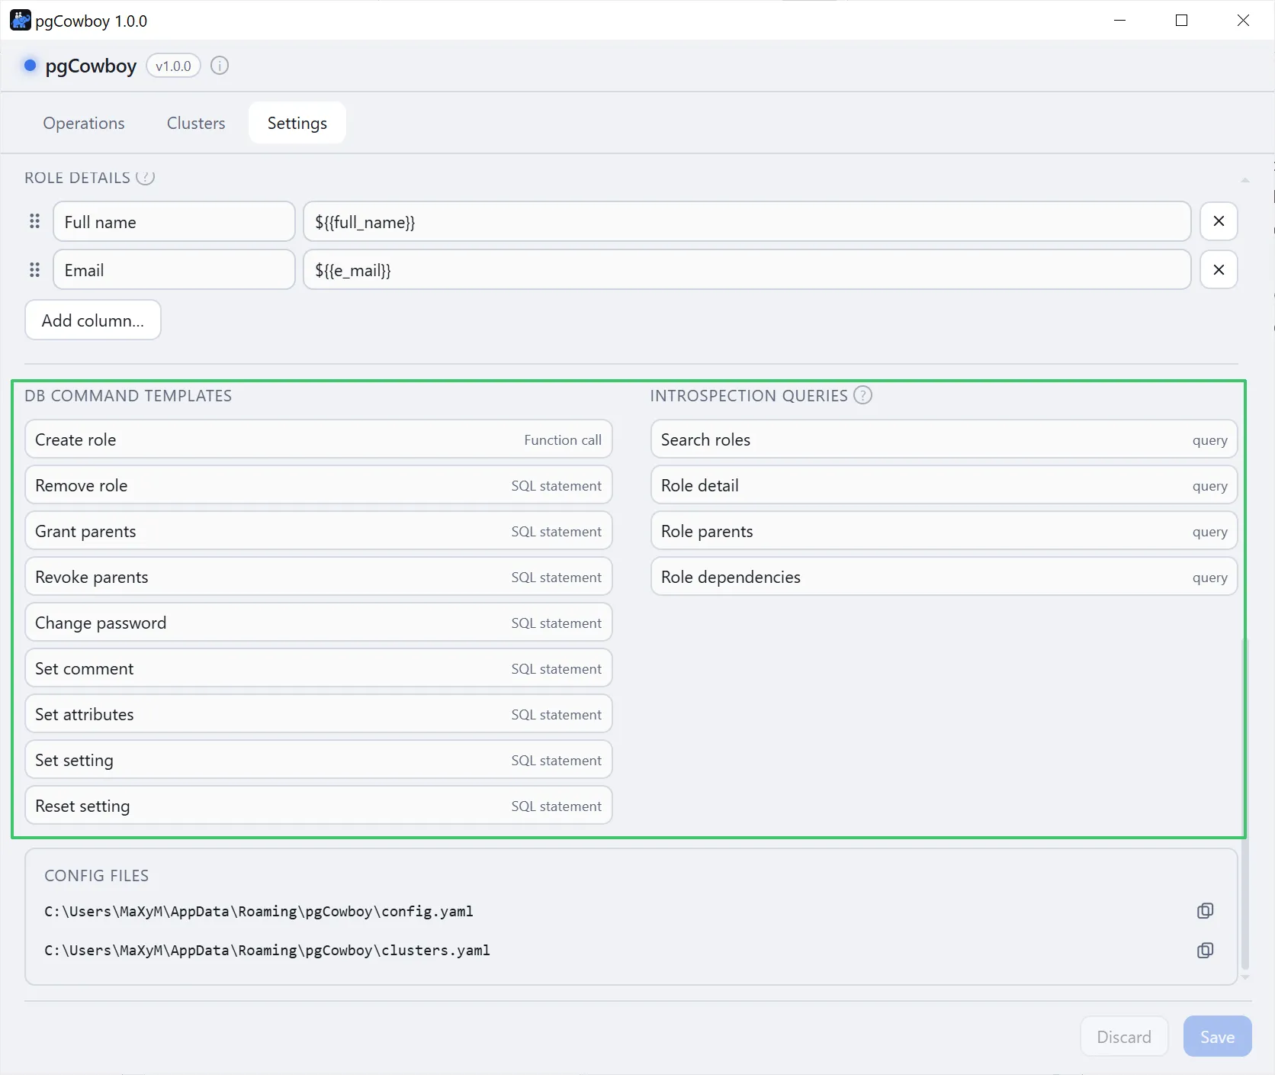
Task: Click the DB COMMAND TEMPLATES heading
Action: [128, 395]
